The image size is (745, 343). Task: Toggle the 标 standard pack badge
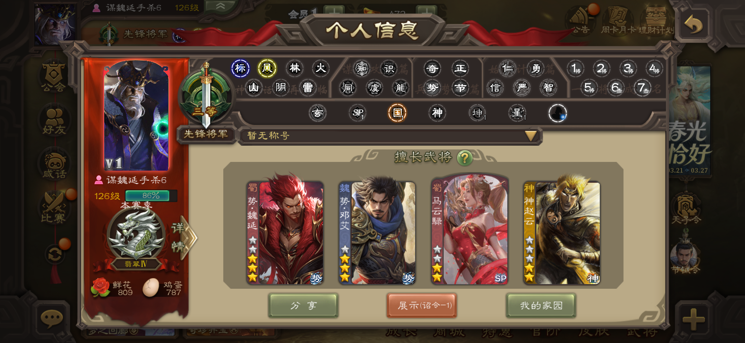240,68
